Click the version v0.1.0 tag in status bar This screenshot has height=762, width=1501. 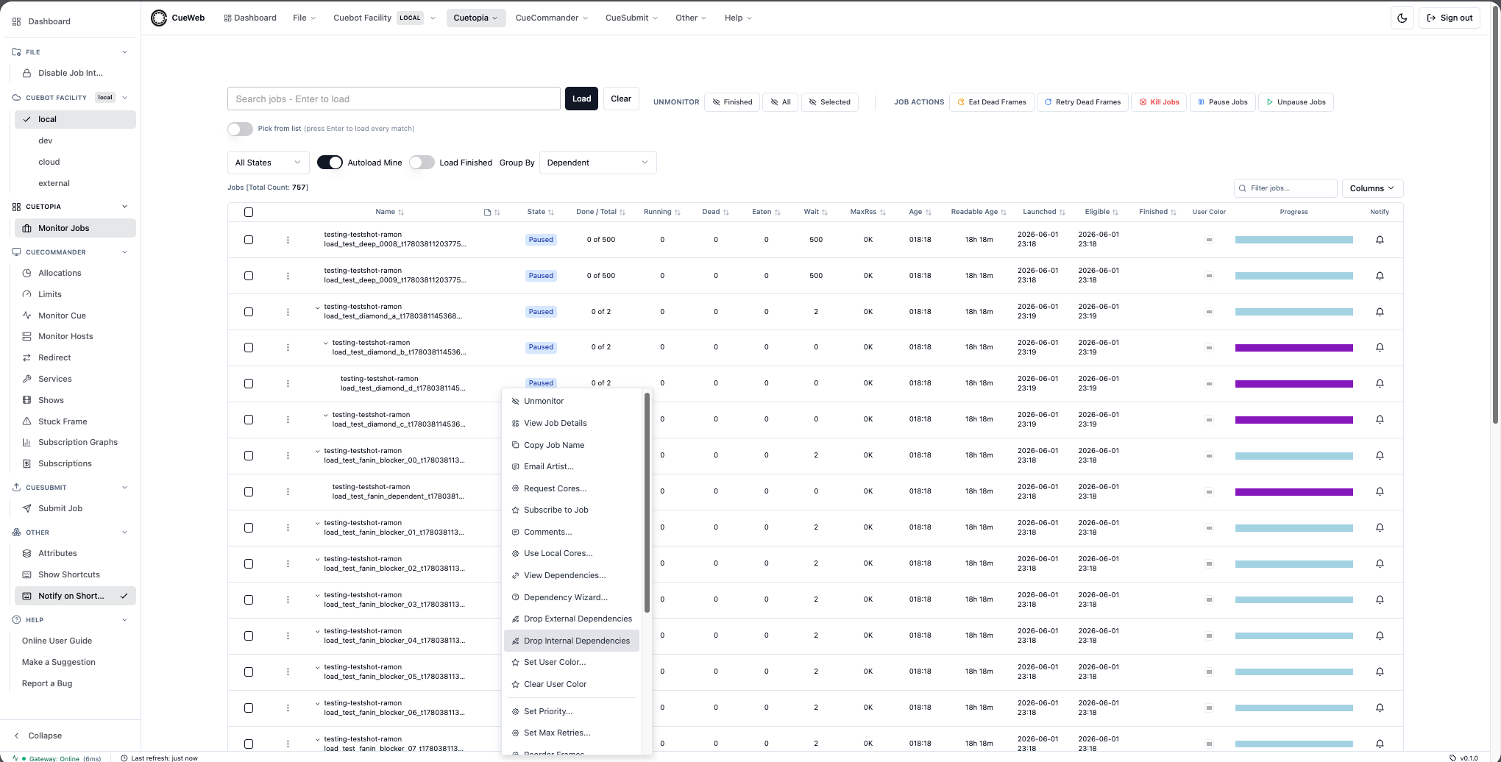tap(1463, 758)
